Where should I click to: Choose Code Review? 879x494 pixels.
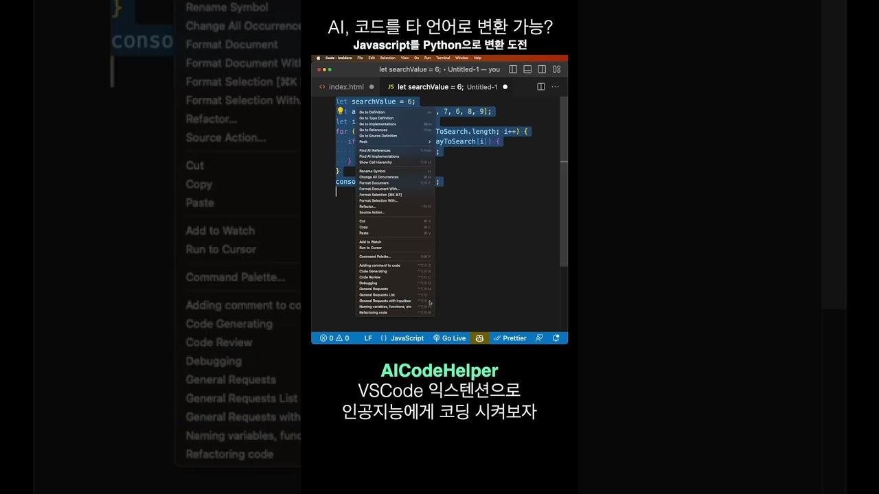(x=395, y=277)
